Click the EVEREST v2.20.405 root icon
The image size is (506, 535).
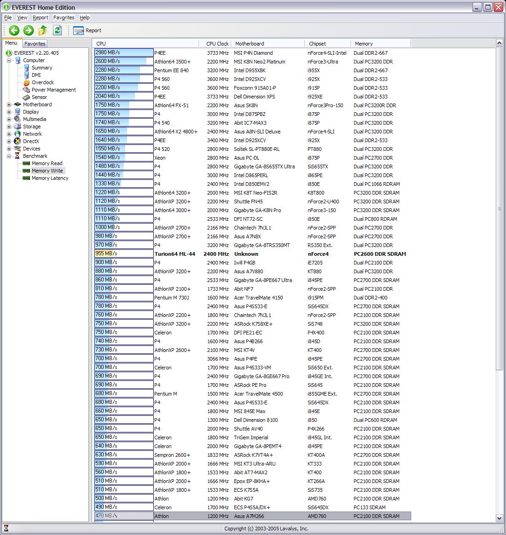(x=9, y=53)
